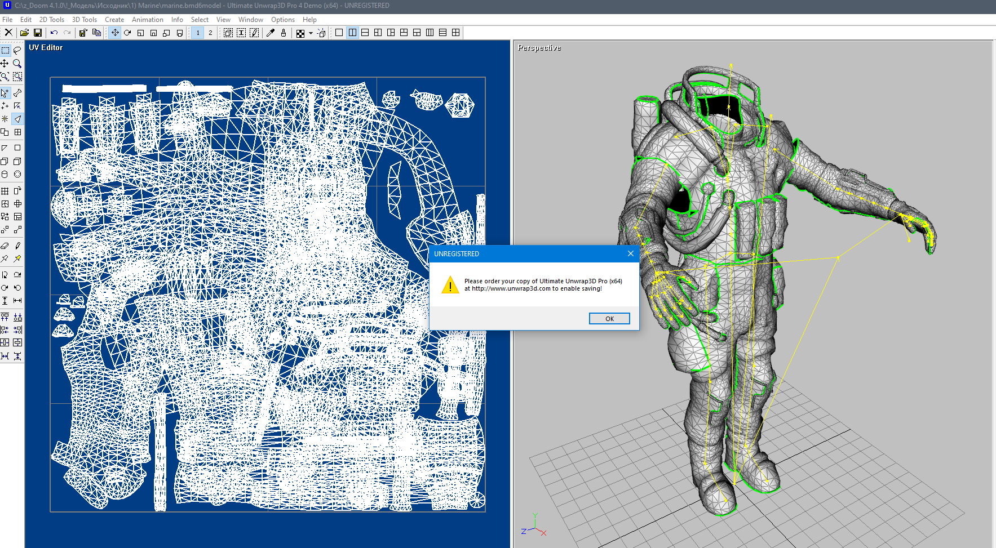Toggle UV channel 2 button
Viewport: 996px width, 548px height.
pos(210,33)
